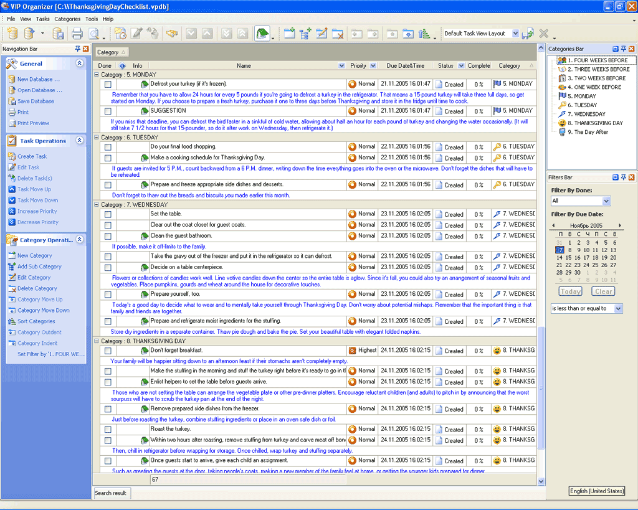Tick Done checkbox for 'Roast the turkey.'
Image resolution: width=638 pixels, height=510 pixels.
[x=108, y=430]
